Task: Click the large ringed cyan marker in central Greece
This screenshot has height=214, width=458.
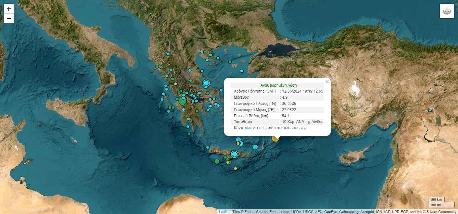Action: pos(206,83)
